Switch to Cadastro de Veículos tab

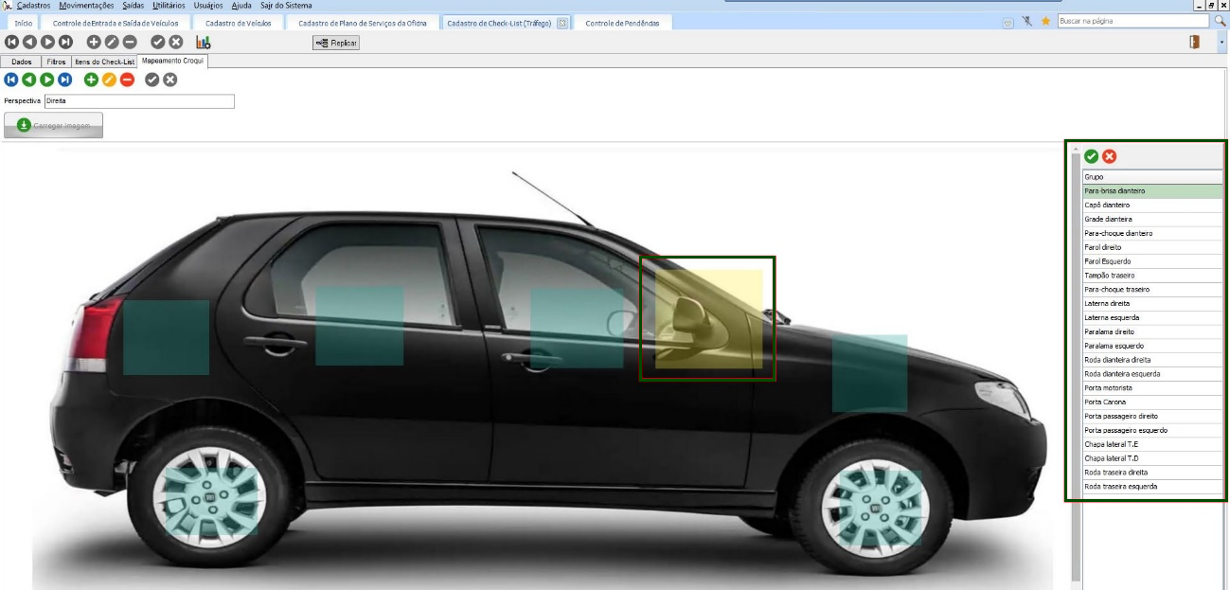pyautogui.click(x=238, y=23)
